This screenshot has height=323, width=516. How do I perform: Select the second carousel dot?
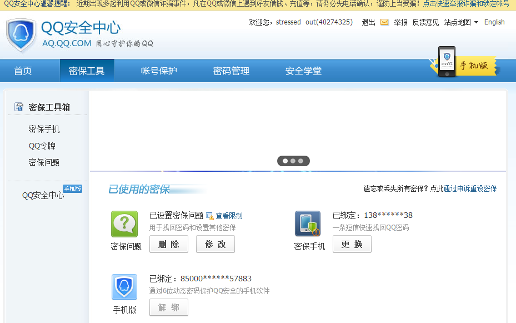pyautogui.click(x=293, y=161)
